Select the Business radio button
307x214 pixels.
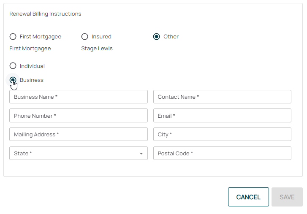[13, 80]
